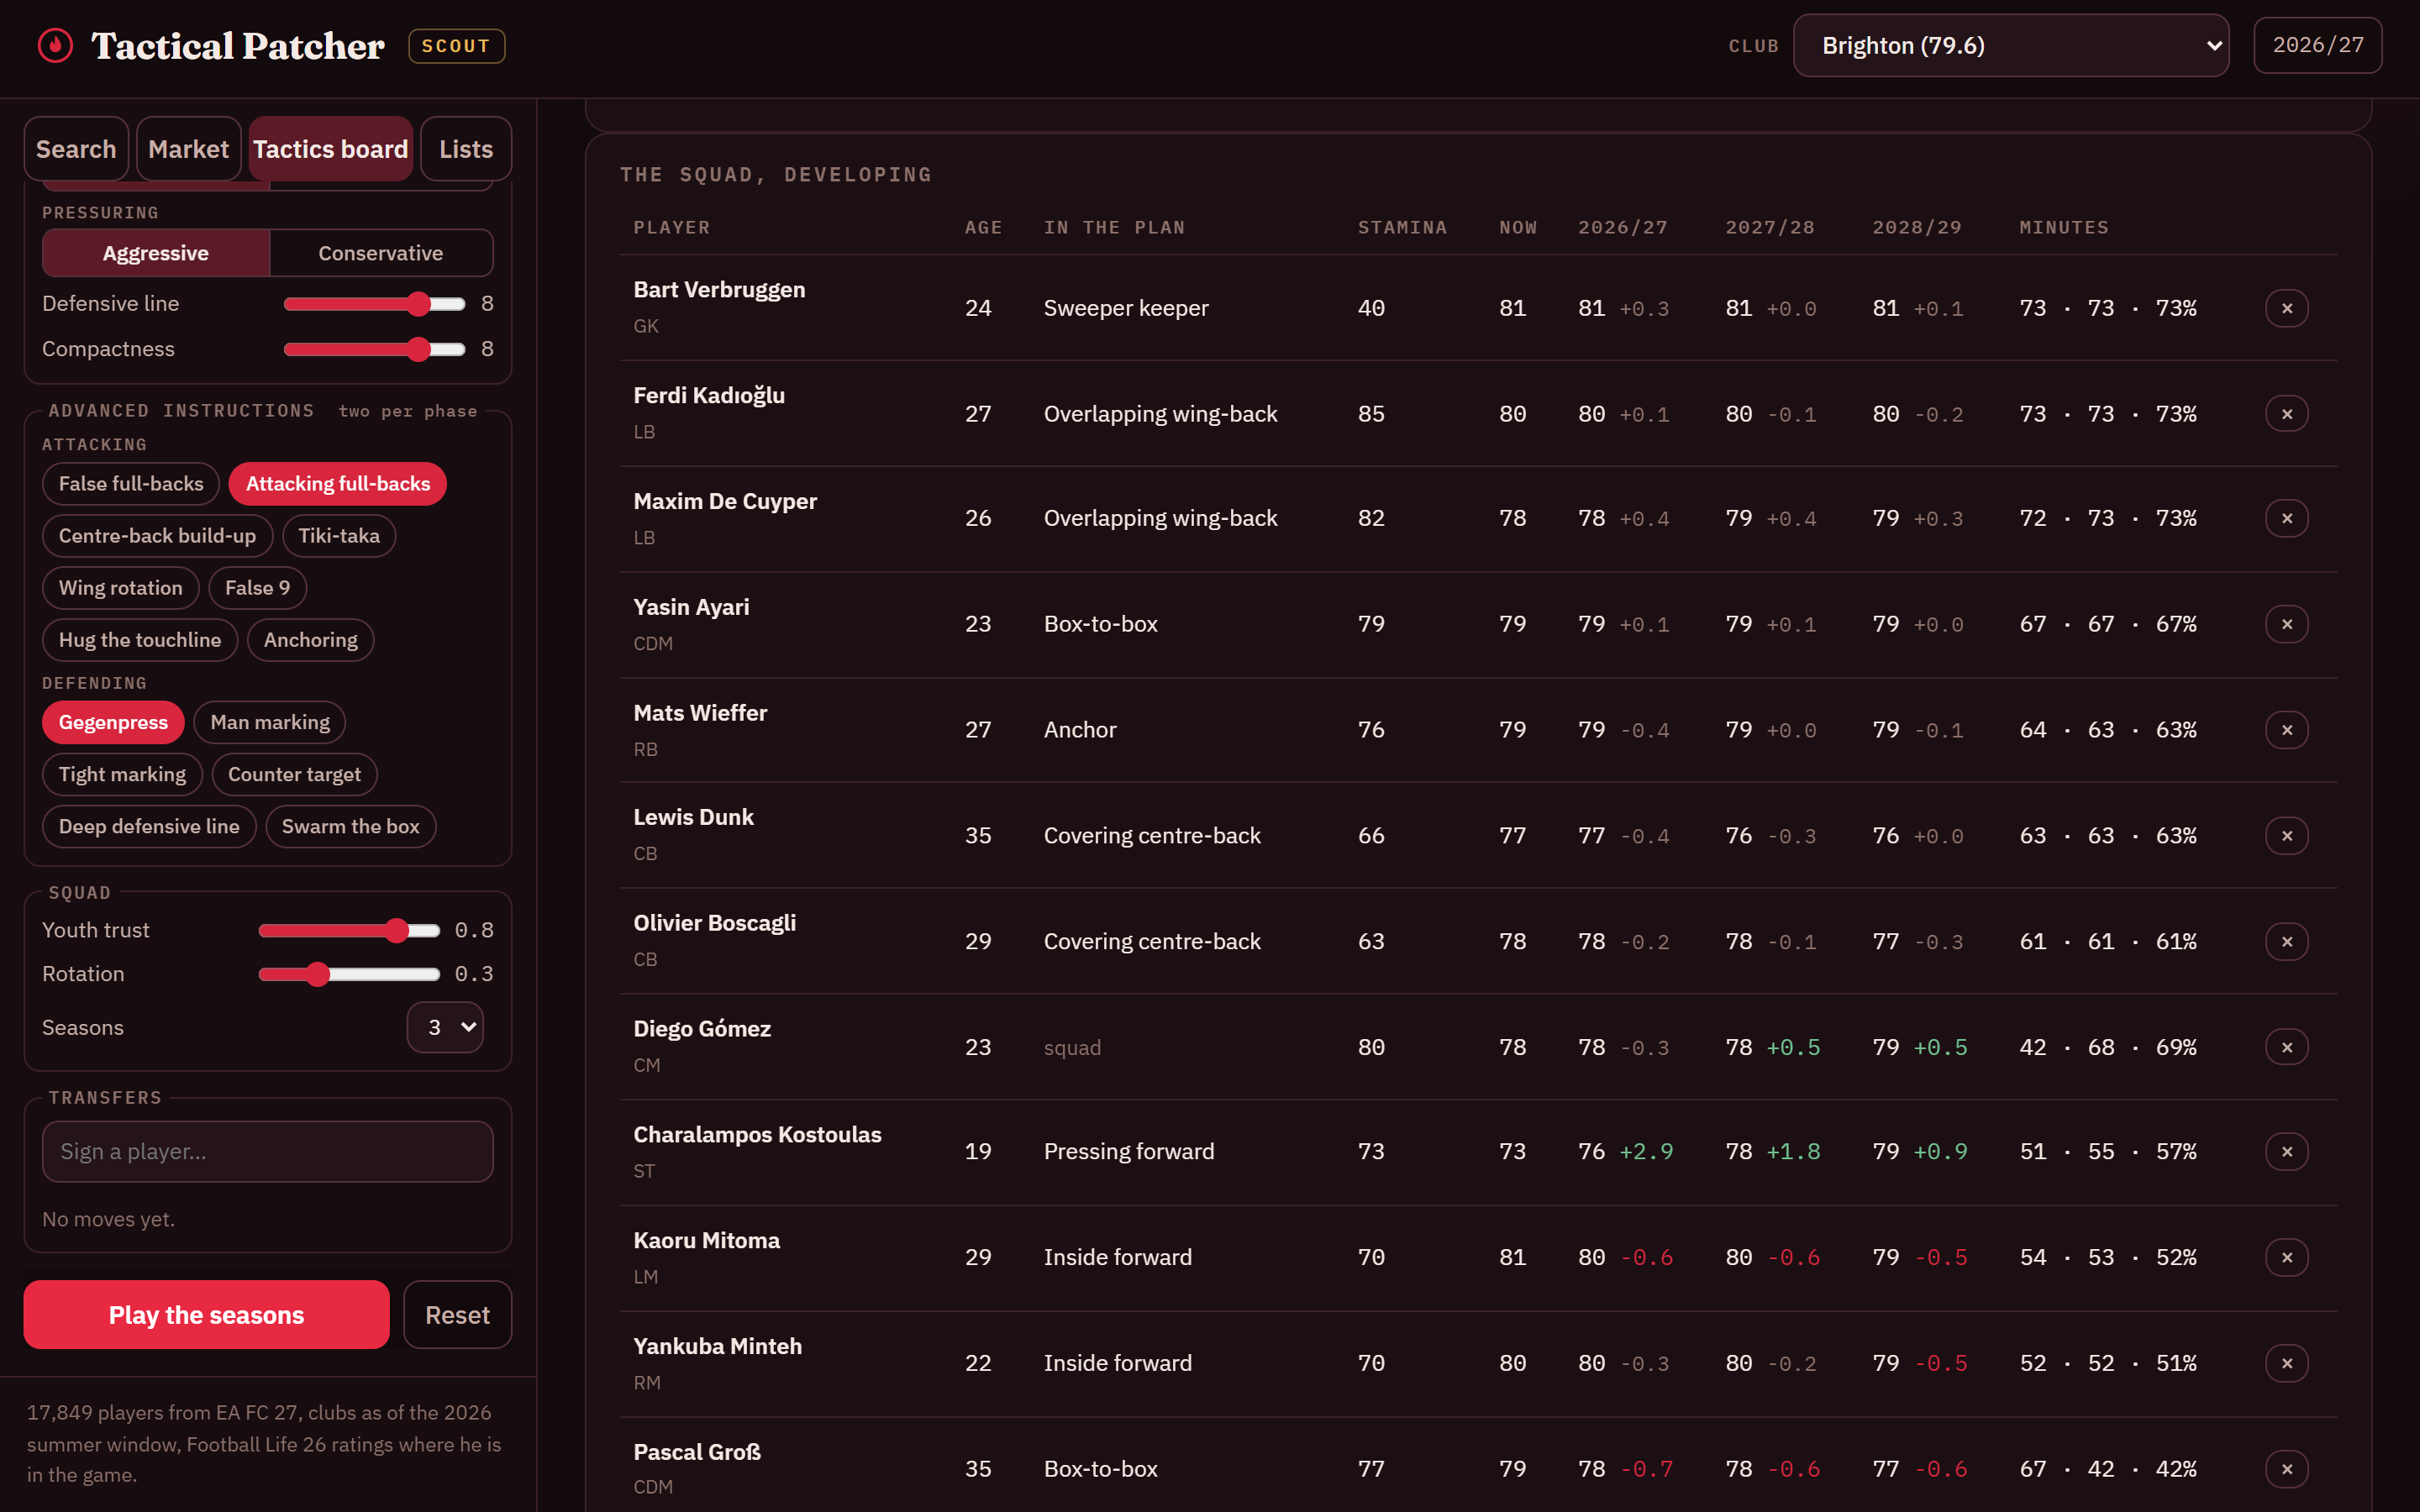Viewport: 2420px width, 1512px height.
Task: Click the Tactical Patcher flame logo icon
Action: (55, 45)
